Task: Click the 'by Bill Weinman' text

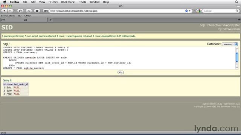Action: (229, 29)
